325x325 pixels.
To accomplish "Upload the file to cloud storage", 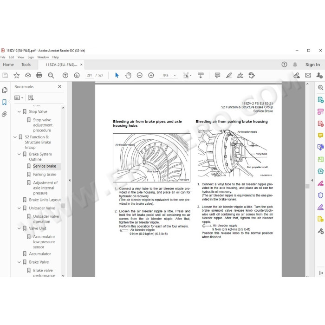I will [x=28, y=75].
